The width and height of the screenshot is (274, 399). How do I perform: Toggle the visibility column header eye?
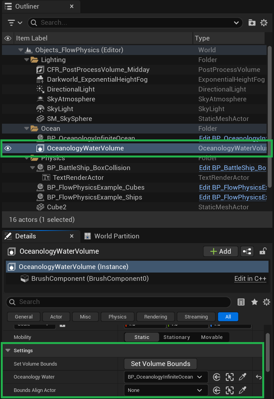click(x=8, y=38)
